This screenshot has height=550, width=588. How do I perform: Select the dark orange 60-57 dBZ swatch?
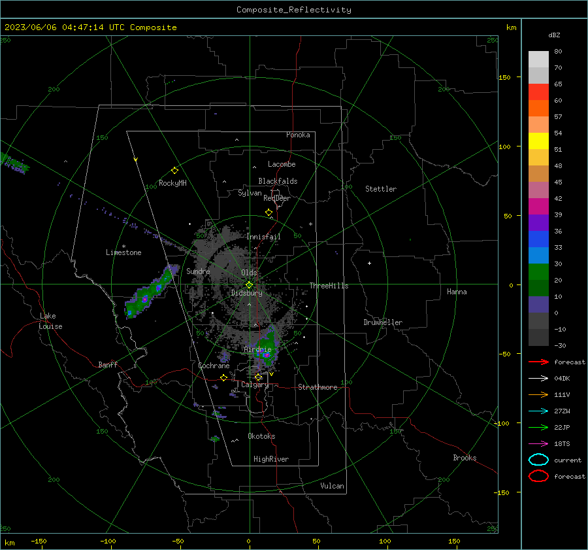point(538,109)
